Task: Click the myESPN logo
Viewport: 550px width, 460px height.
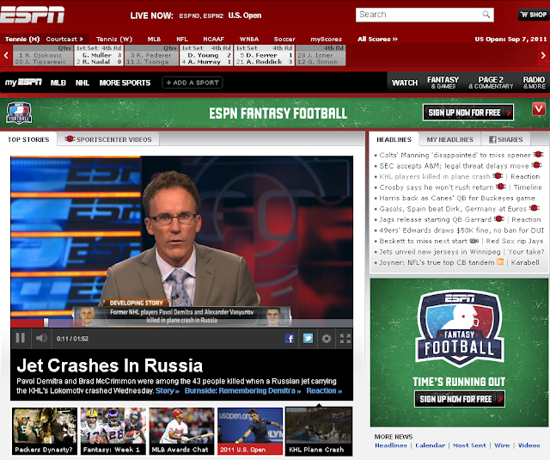Action: point(23,83)
